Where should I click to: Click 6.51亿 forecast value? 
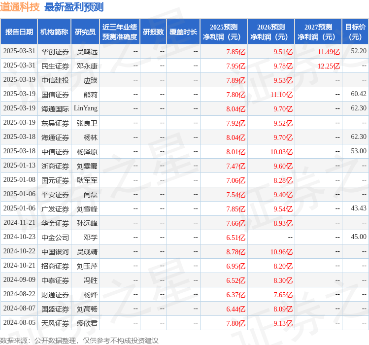[x=236, y=238]
